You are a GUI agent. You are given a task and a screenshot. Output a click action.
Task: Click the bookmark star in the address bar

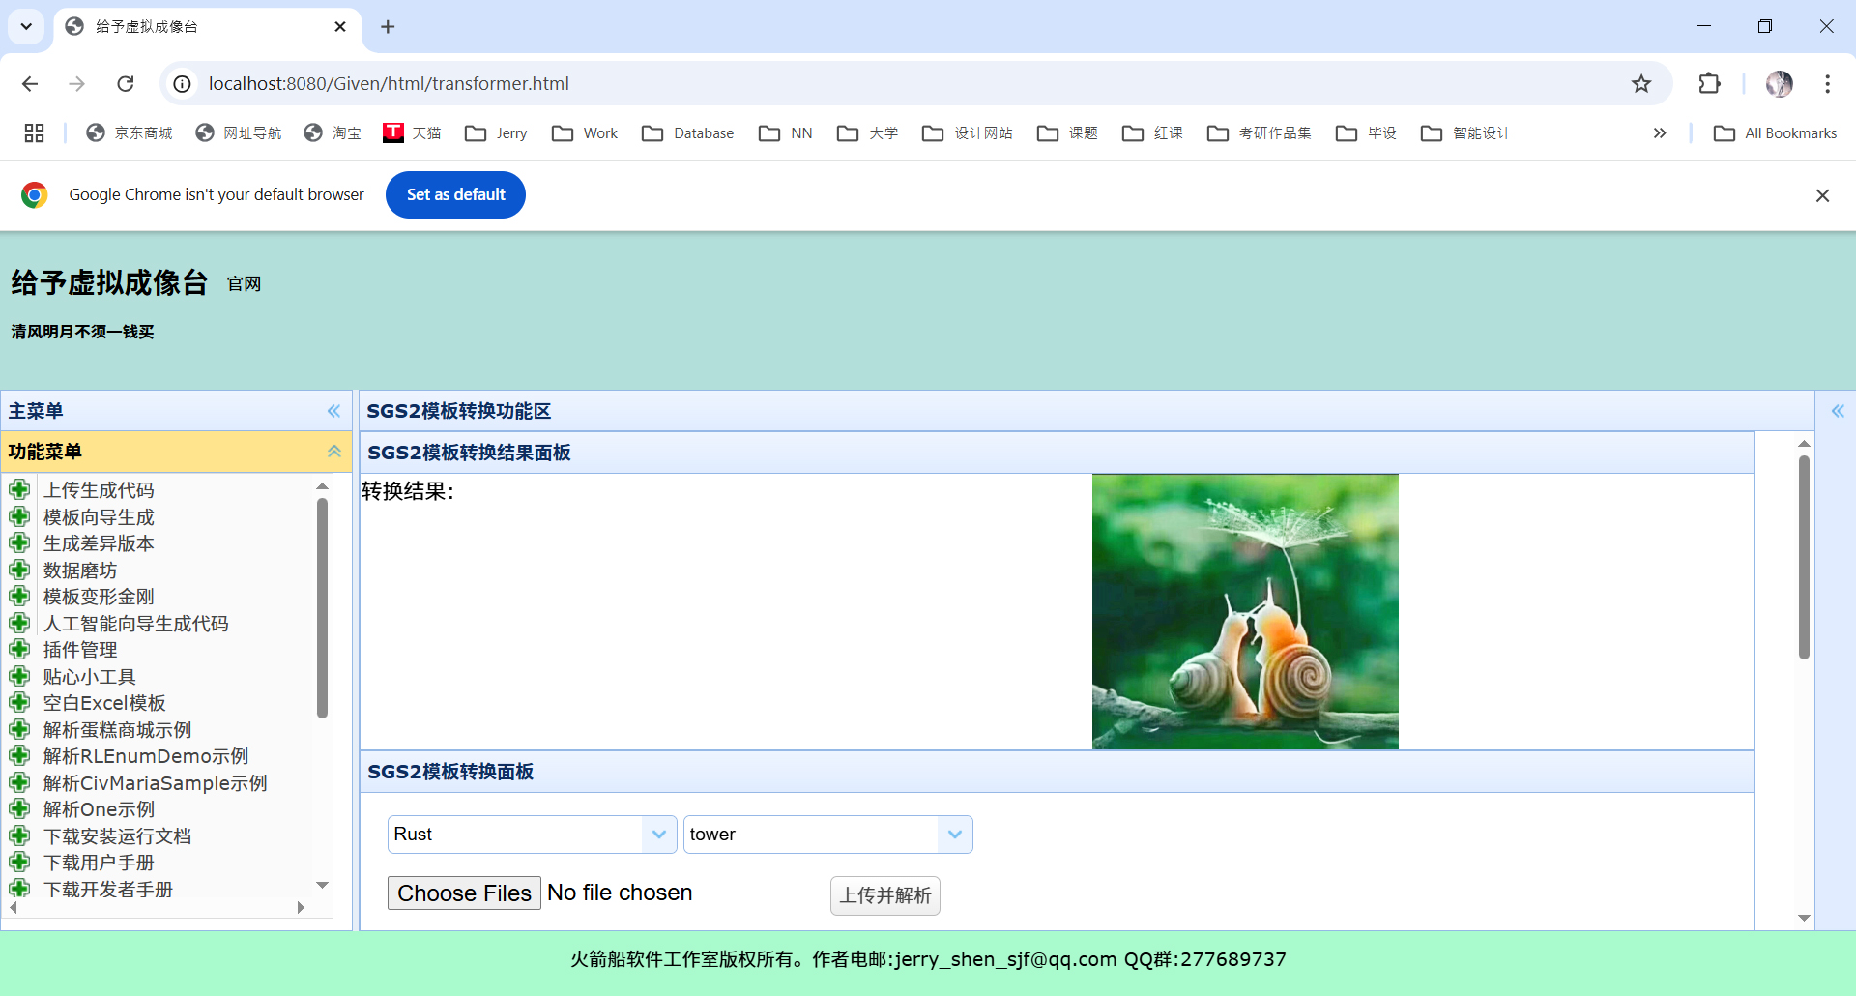(x=1641, y=83)
